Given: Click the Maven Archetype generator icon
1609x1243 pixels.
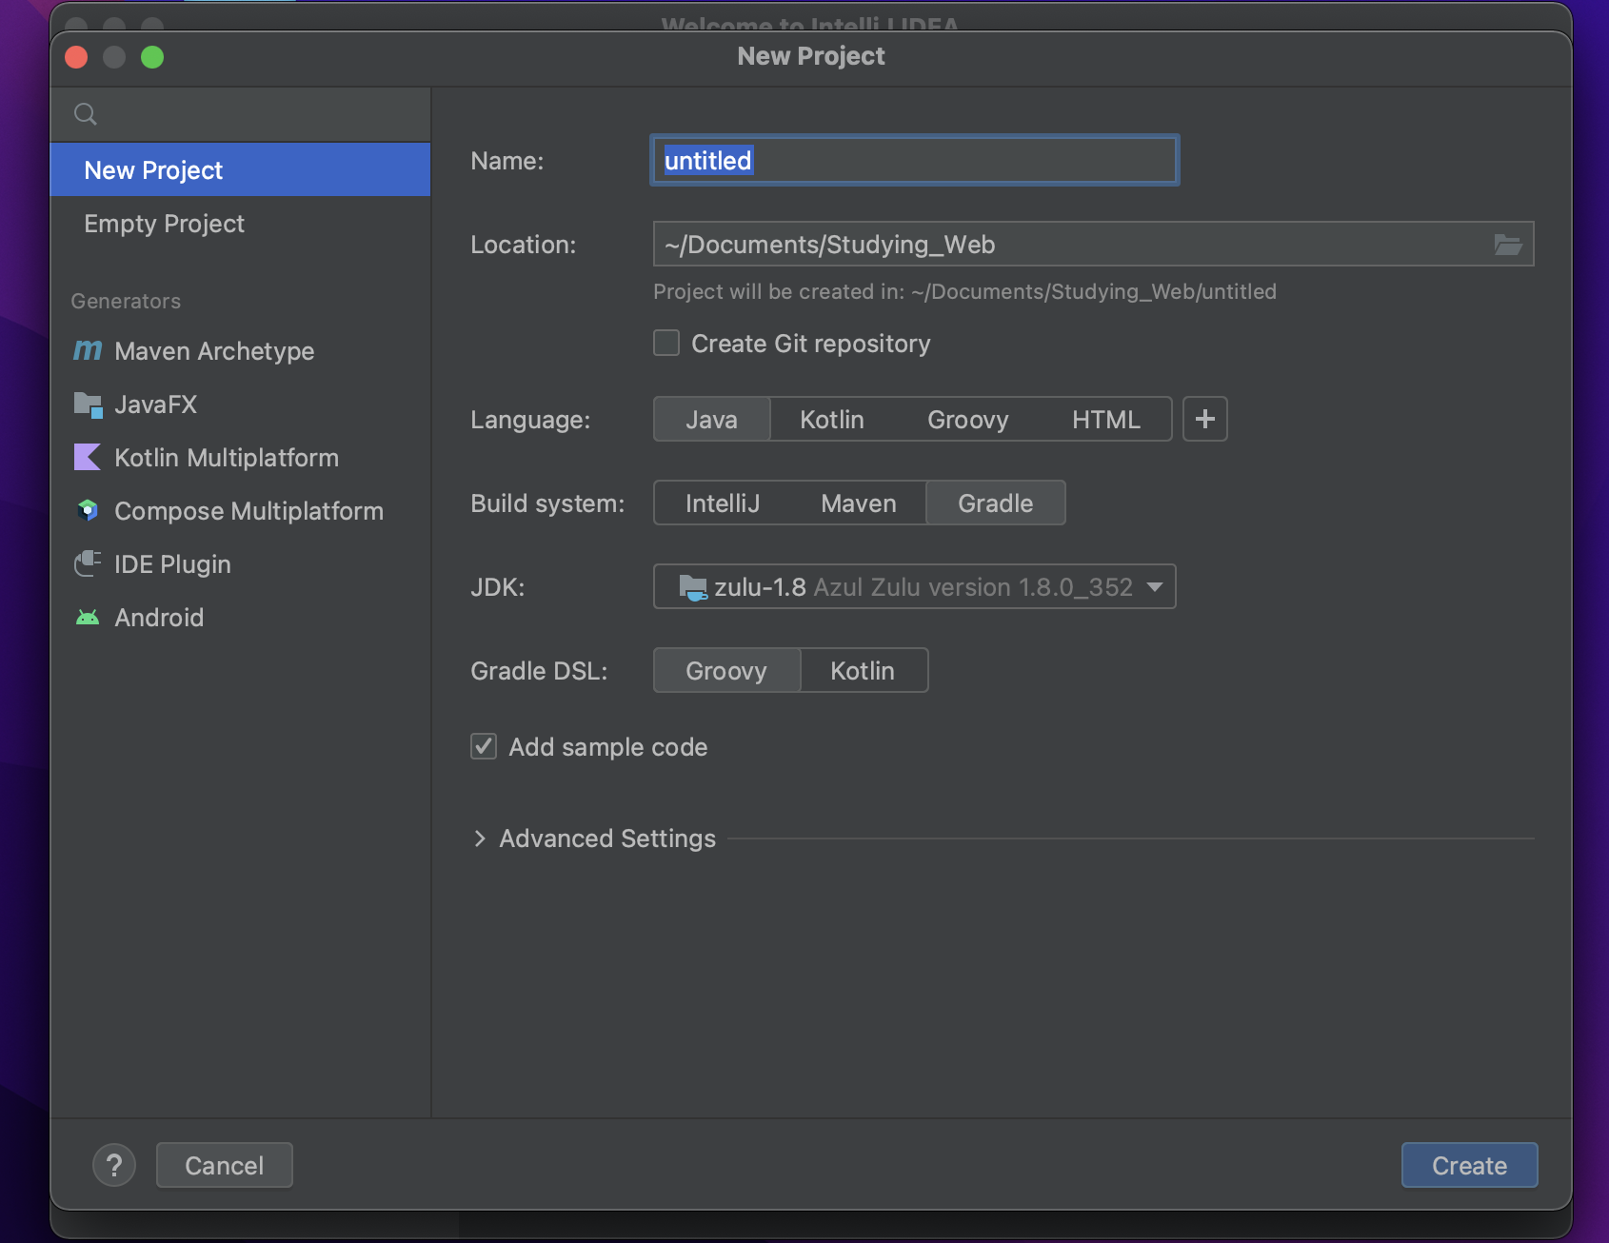Looking at the screenshot, I should click(x=88, y=350).
